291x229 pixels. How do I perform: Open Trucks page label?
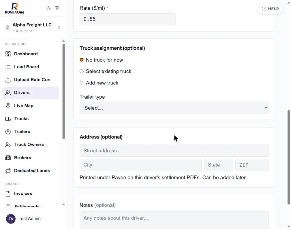click(22, 119)
